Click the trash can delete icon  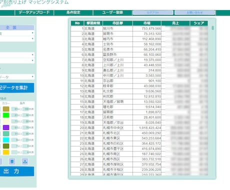pos(12,161)
